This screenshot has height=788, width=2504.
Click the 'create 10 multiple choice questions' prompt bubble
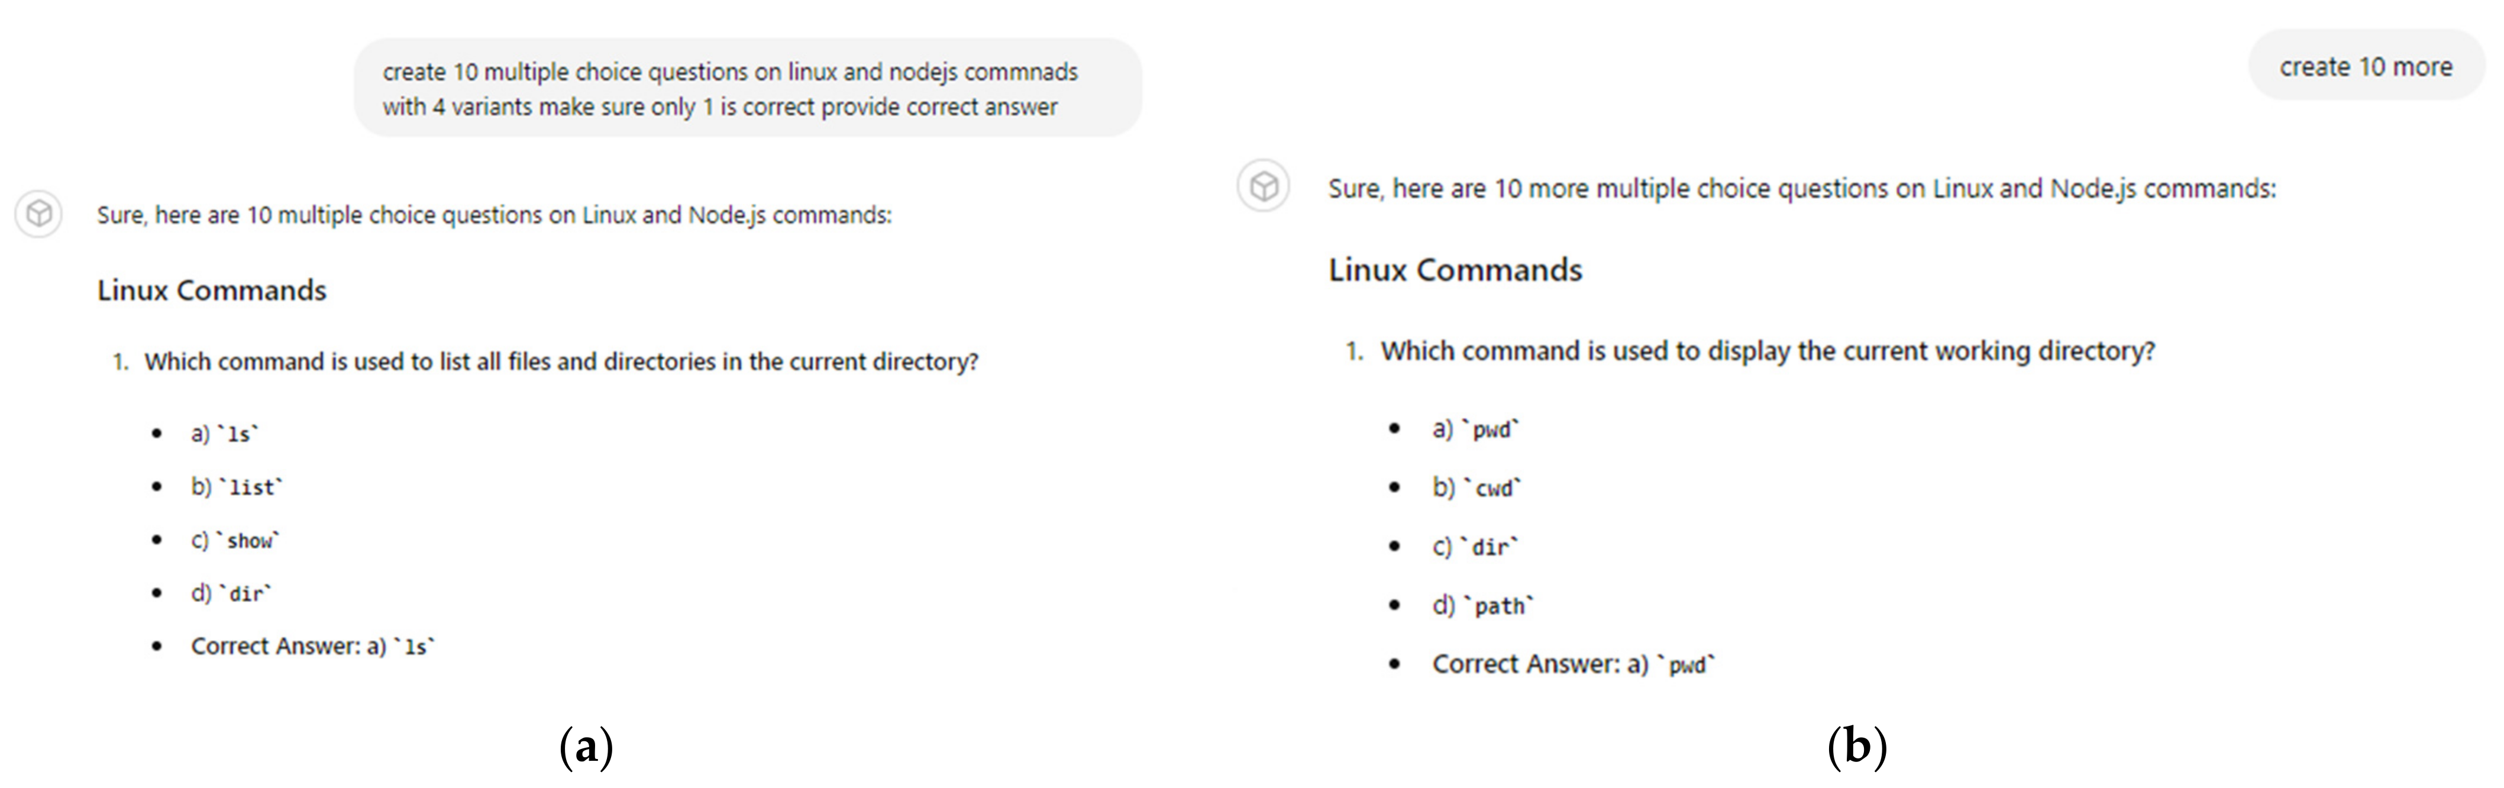click(x=747, y=88)
